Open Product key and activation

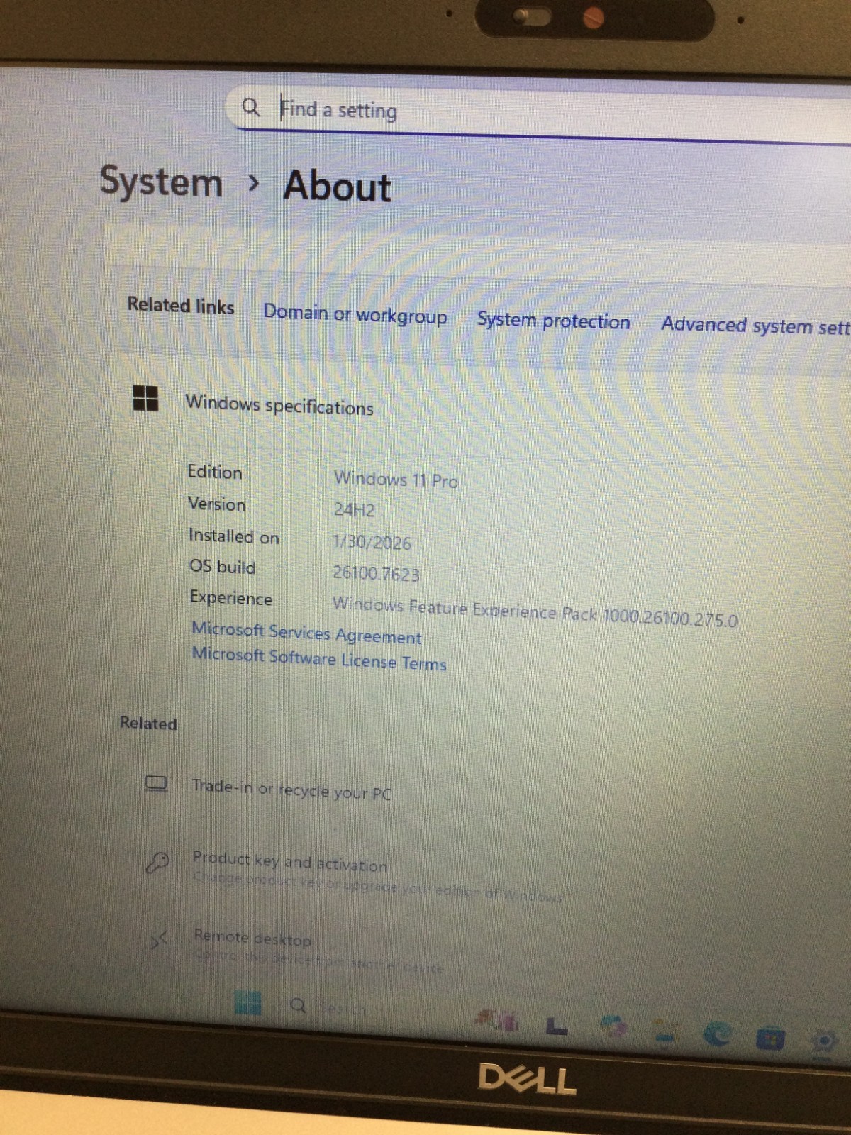290,862
